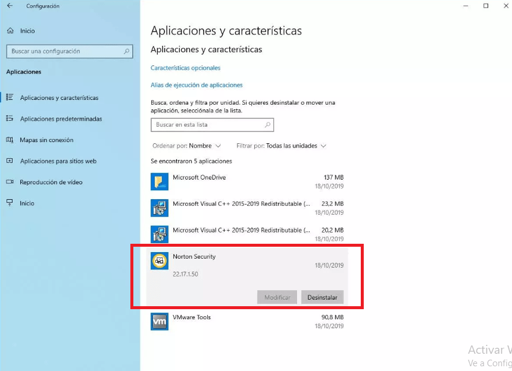Expand the Filtrar por Todas las unidades dropdown
512x371 pixels.
(281, 146)
